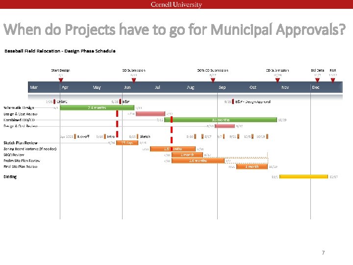Select the Kickoff meeting marker
This screenshot has width=353, height=265.
(75, 136)
